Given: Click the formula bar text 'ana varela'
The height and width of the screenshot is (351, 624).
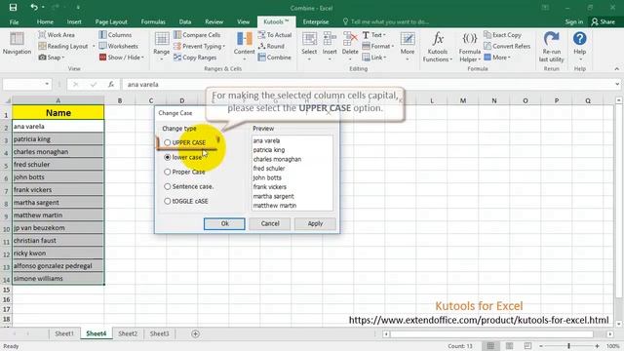Looking at the screenshot, I should (143, 85).
